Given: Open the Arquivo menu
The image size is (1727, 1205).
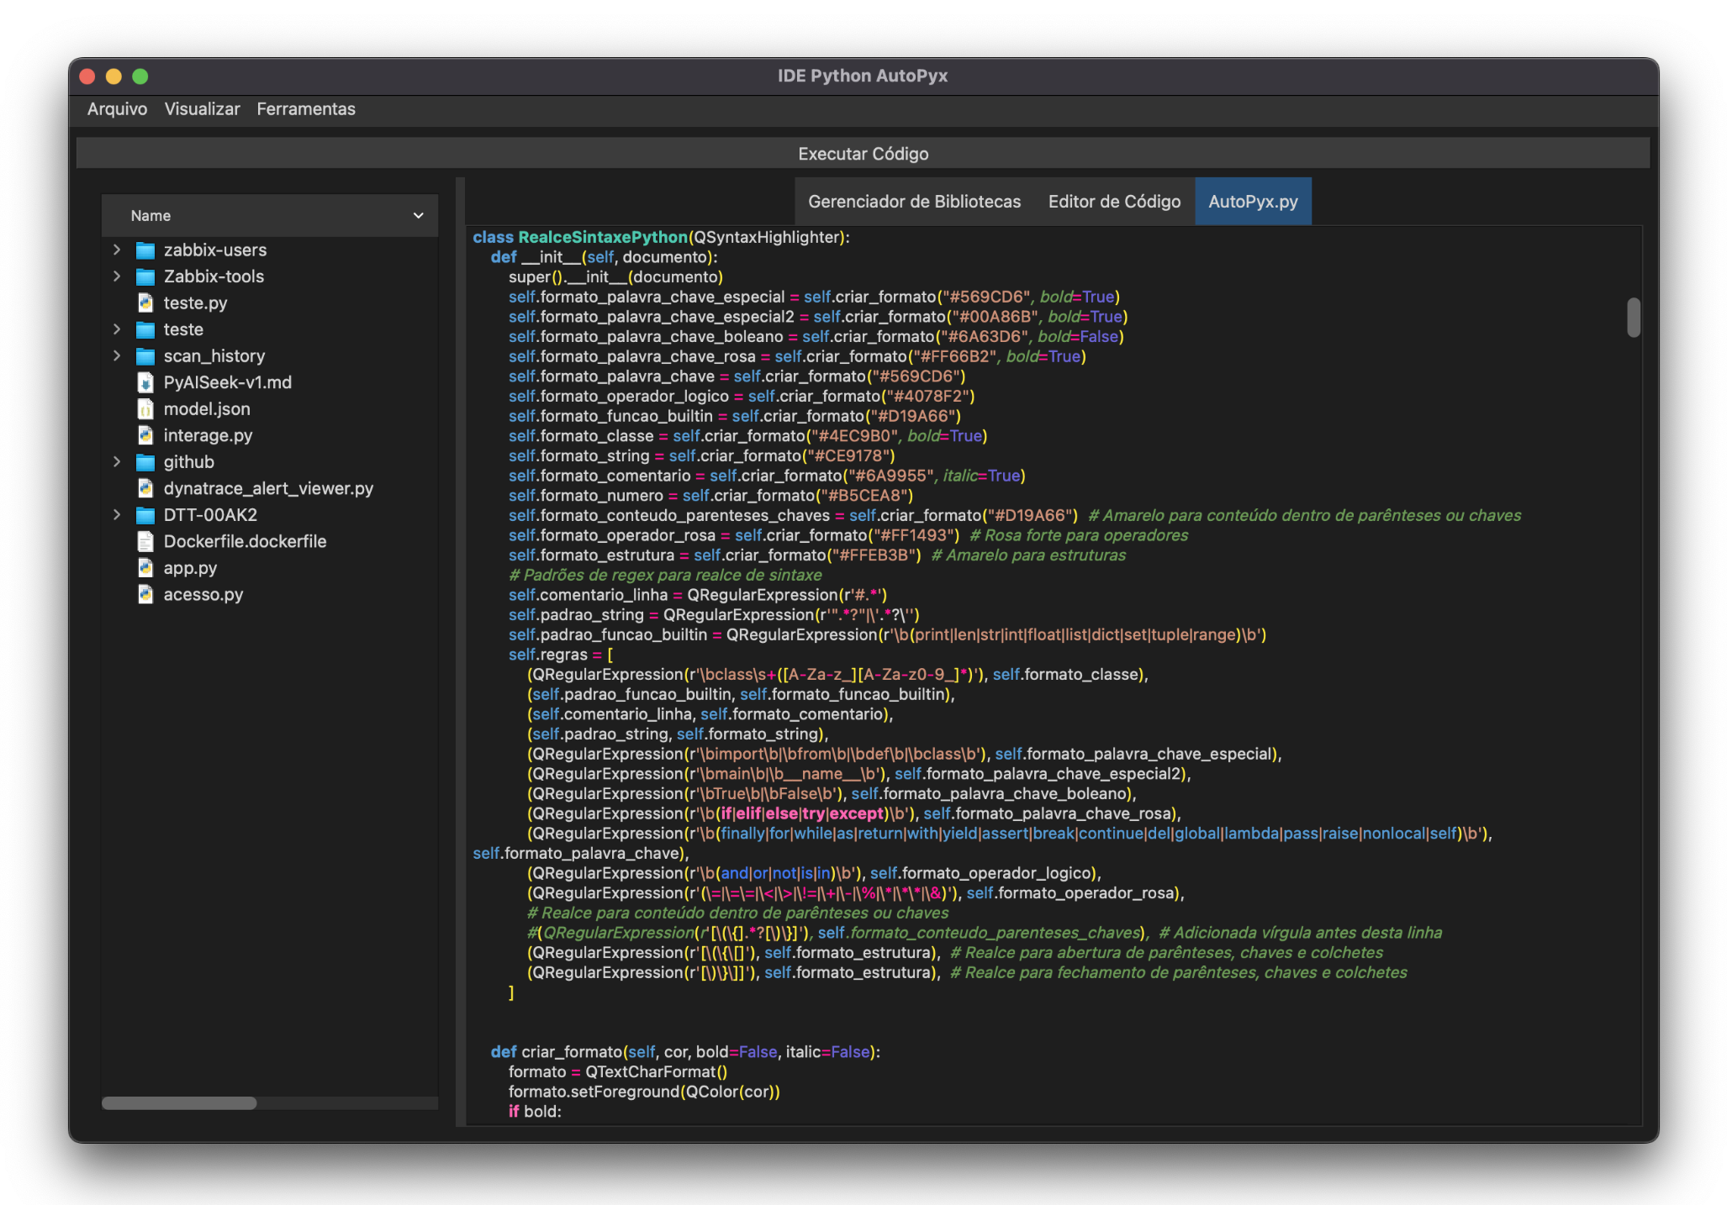Looking at the screenshot, I should coord(117,109).
